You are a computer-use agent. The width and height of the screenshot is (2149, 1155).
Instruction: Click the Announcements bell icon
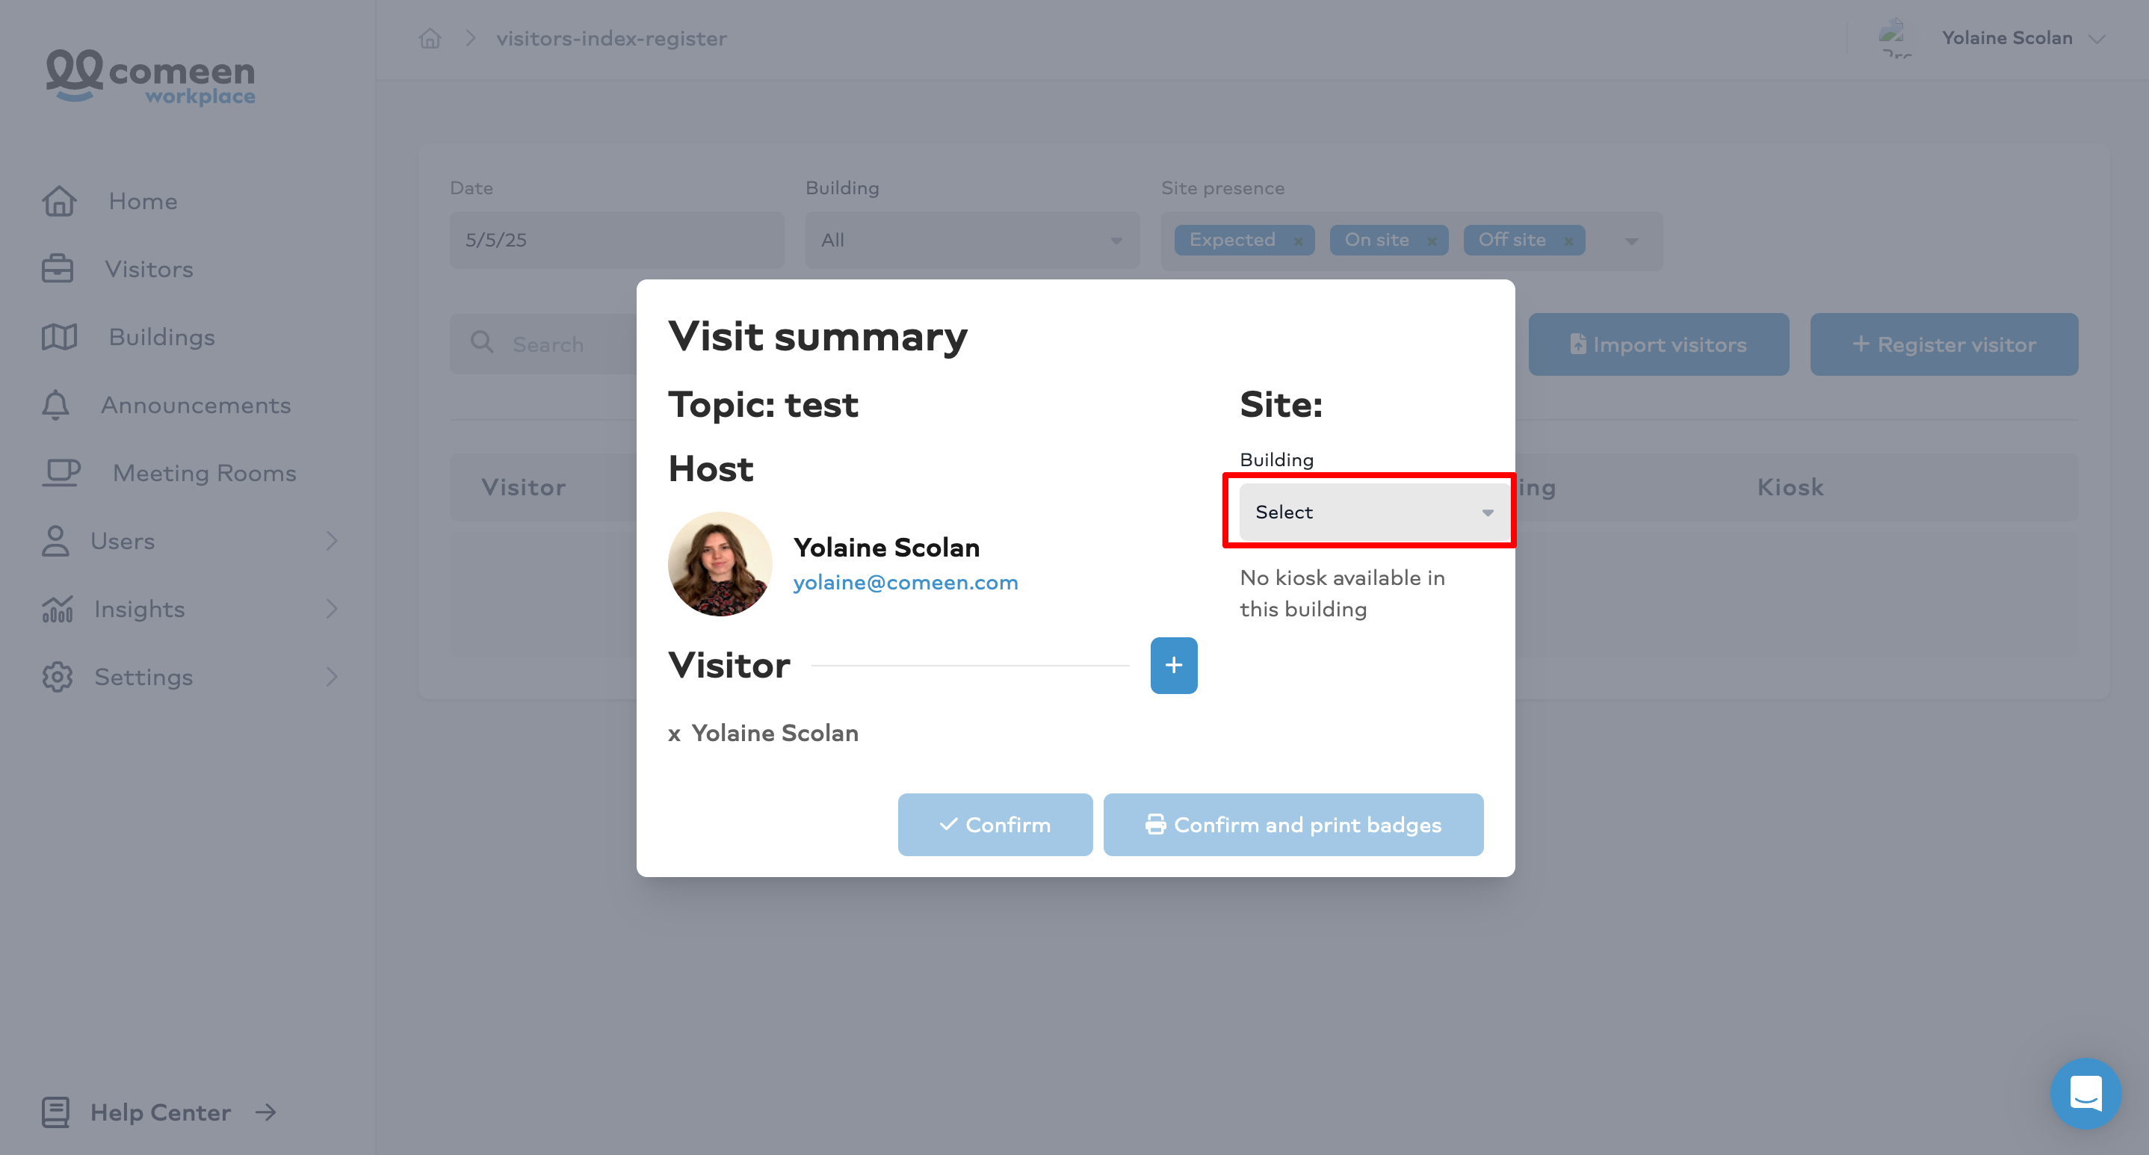55,404
